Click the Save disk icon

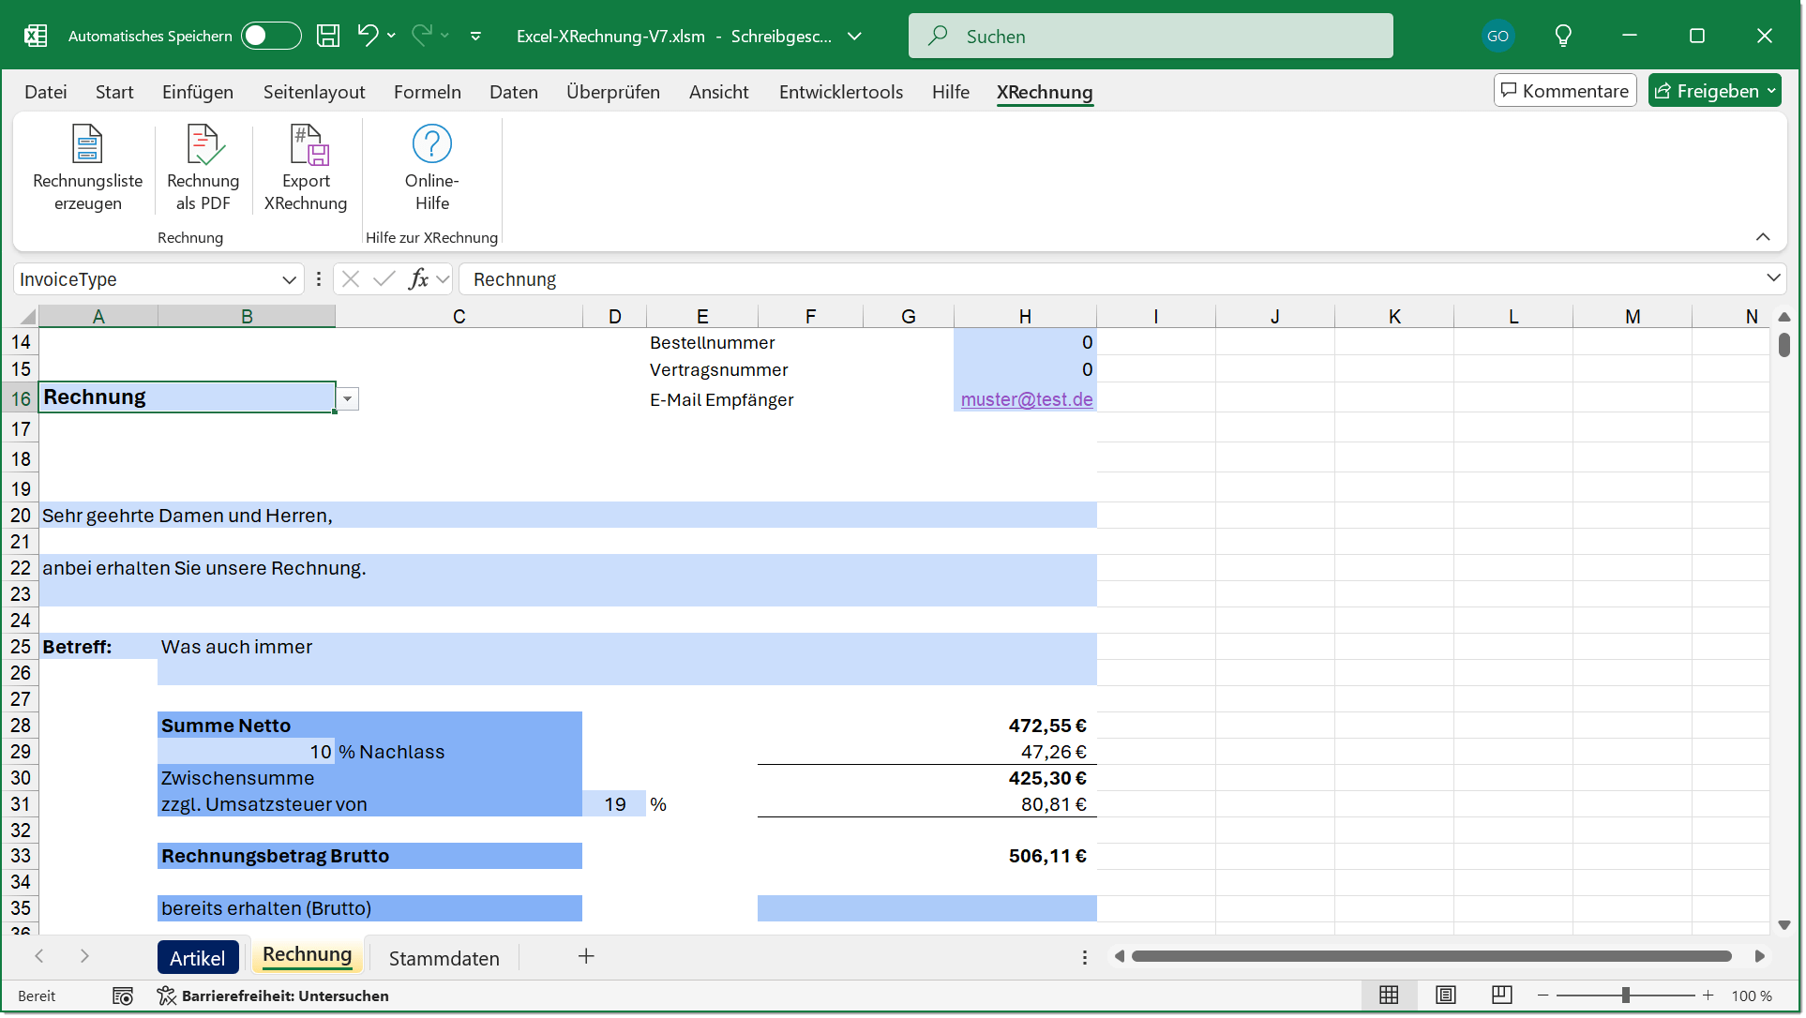[328, 36]
